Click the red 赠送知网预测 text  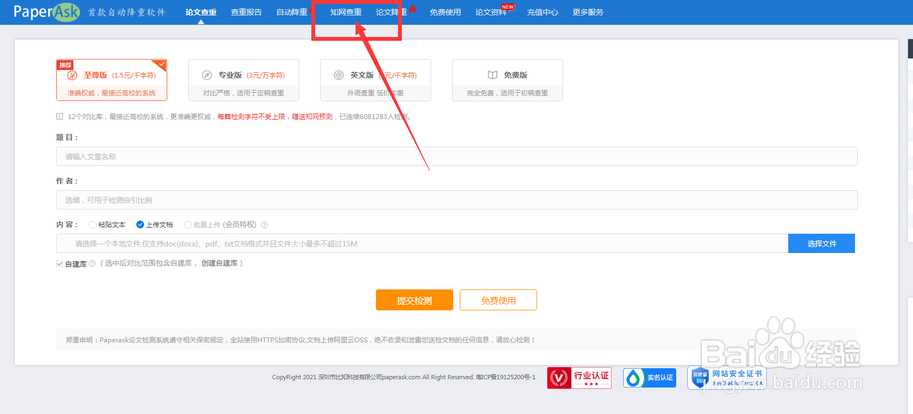[312, 117]
